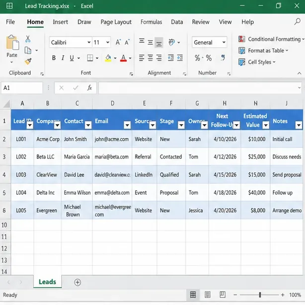Switch to the Review tab
305x305 pixels.
[x=201, y=22]
